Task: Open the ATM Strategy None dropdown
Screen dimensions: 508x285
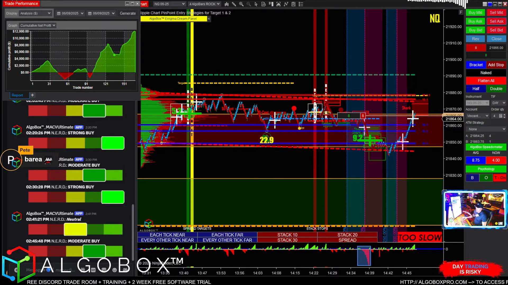Action: [486, 129]
